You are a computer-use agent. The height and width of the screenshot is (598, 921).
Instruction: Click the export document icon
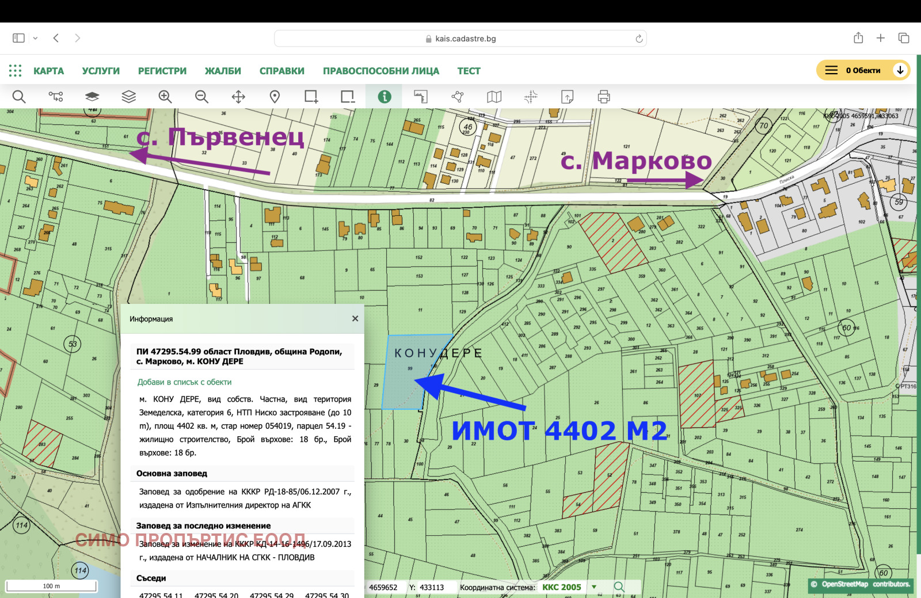[567, 97]
